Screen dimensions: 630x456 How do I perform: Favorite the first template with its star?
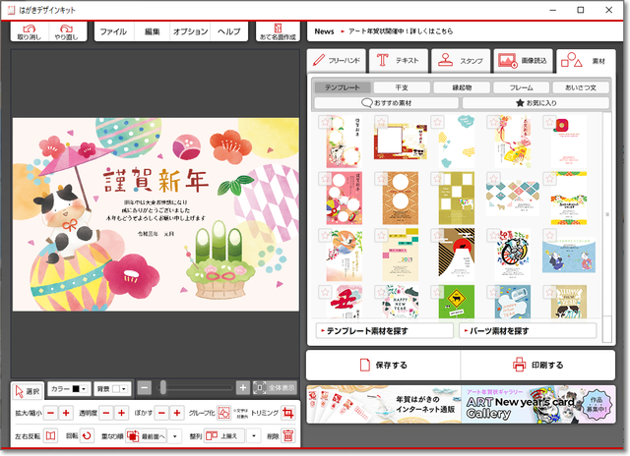point(326,121)
